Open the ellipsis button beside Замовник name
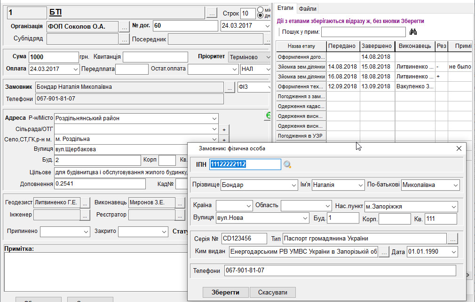 [230, 88]
